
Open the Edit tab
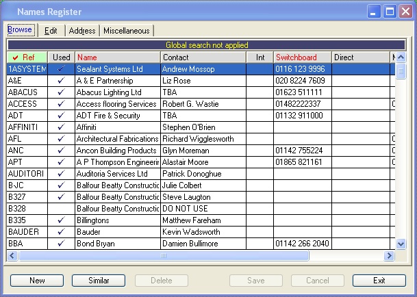click(51, 31)
